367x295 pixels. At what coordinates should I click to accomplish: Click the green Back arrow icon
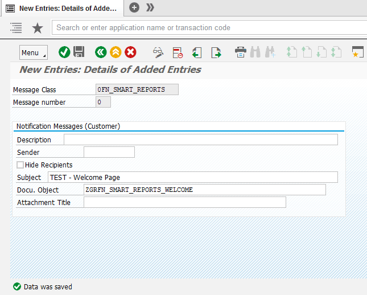[x=101, y=52]
